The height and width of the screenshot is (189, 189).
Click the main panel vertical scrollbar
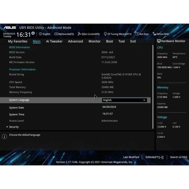click(153, 87)
